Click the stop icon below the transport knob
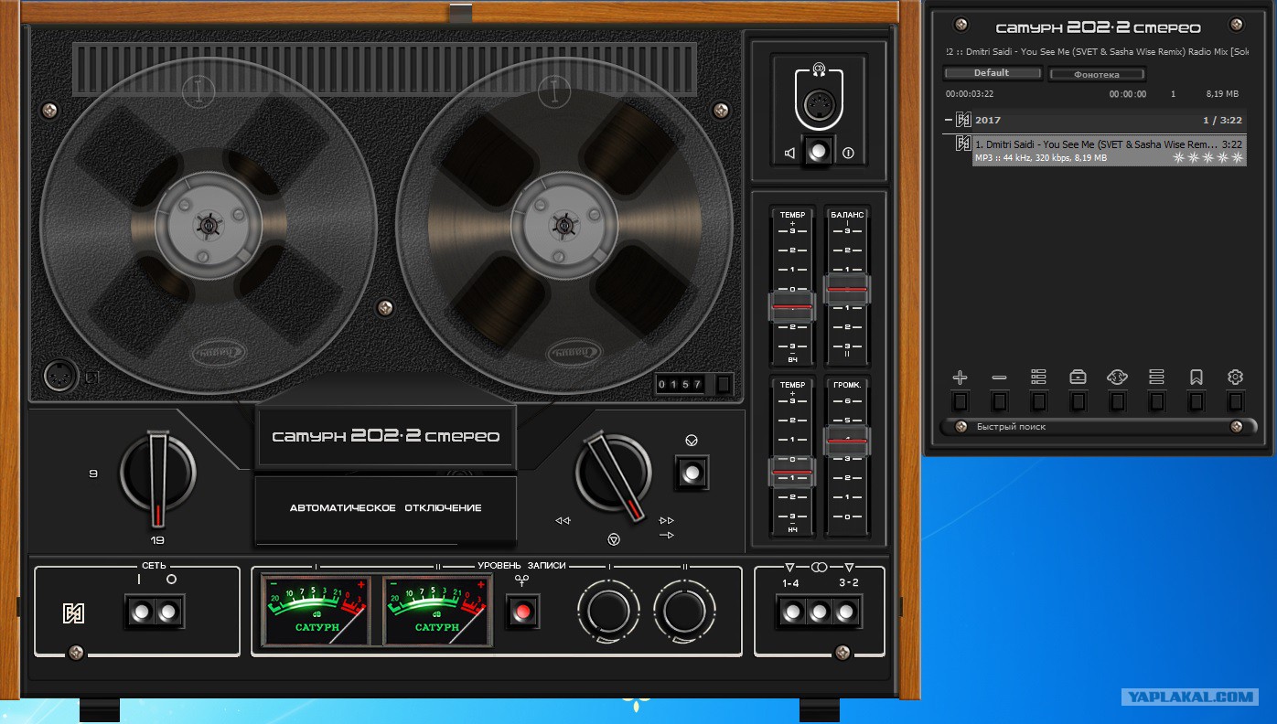The width and height of the screenshot is (1277, 724). 615,538
